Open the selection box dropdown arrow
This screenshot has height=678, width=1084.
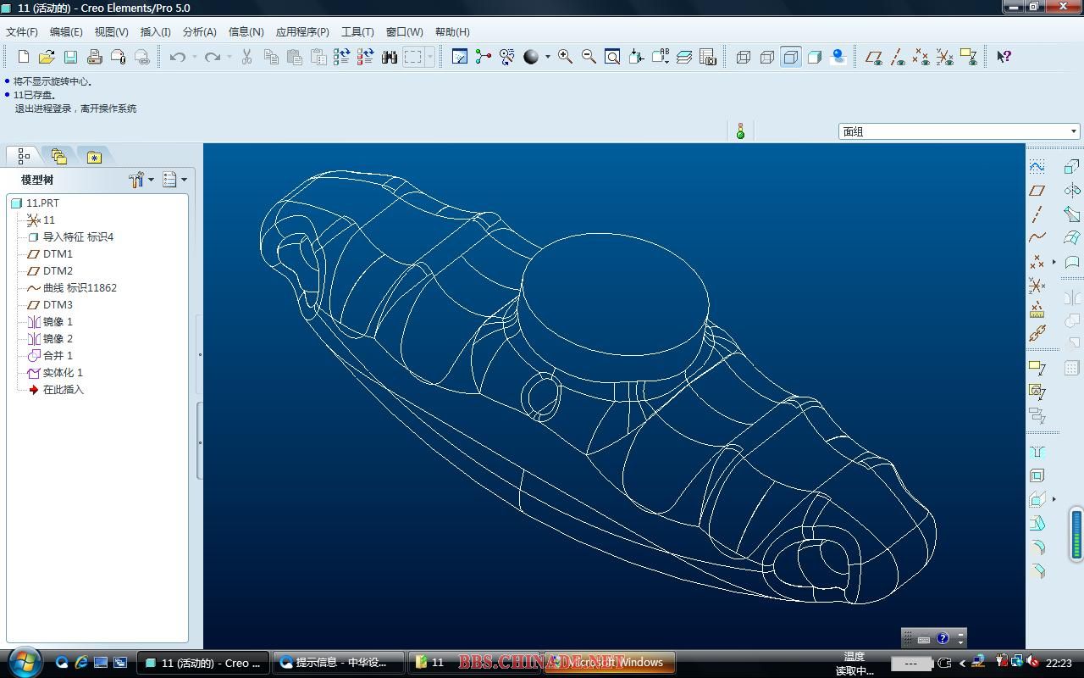430,57
